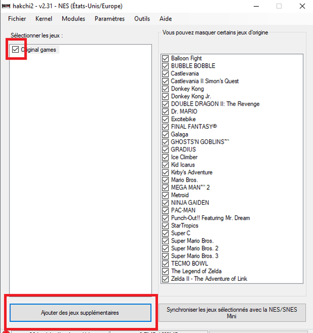Click Synchroniser les jeux sélectionnés button
The width and height of the screenshot is (313, 333).
pyautogui.click(x=232, y=312)
